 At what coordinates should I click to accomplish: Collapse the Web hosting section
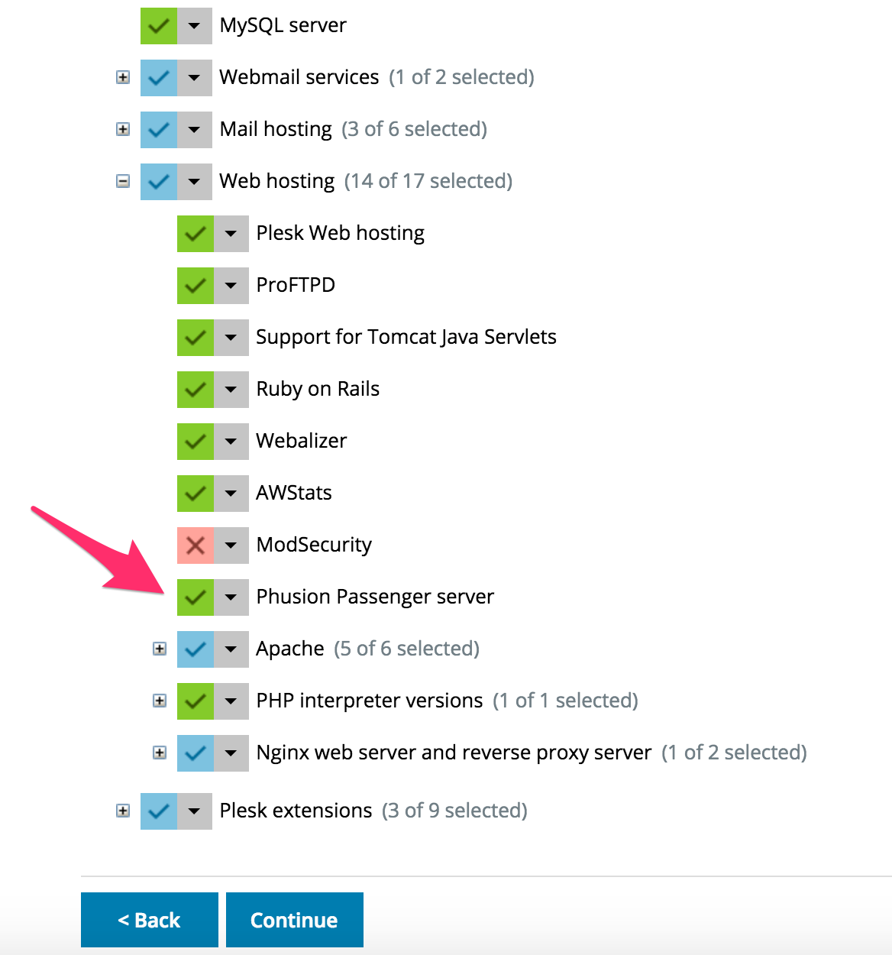123,181
